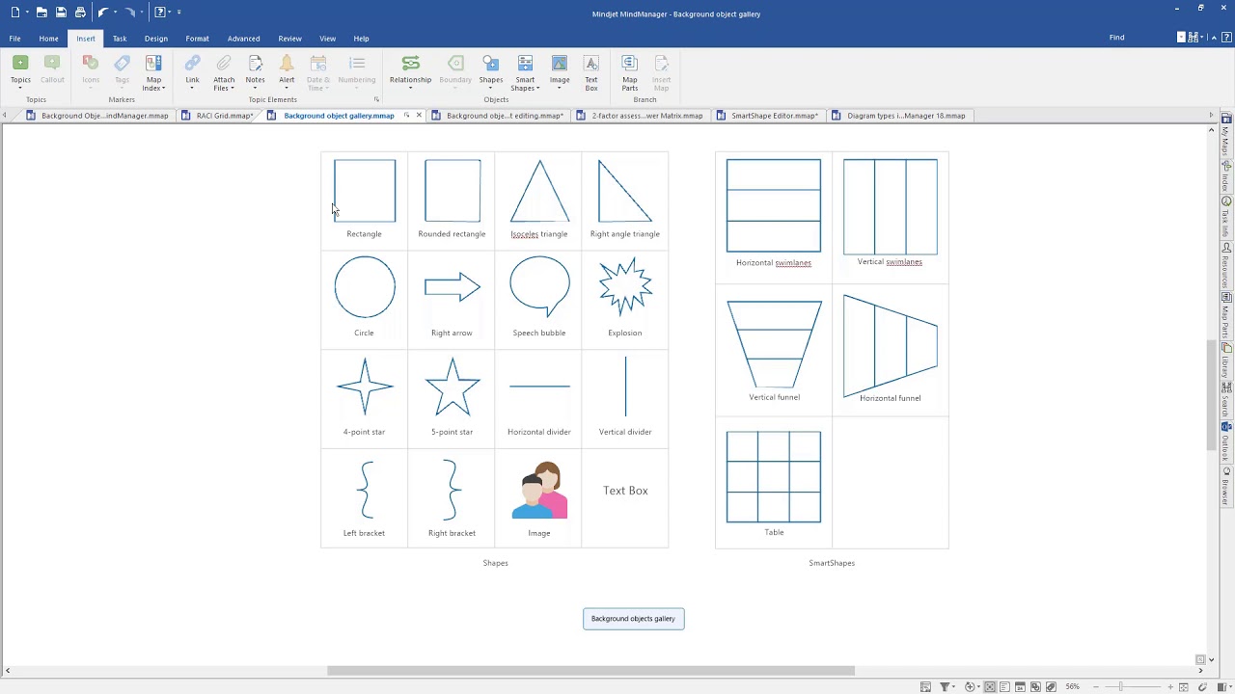Open the File menu
This screenshot has width=1235, height=694.
click(x=14, y=39)
